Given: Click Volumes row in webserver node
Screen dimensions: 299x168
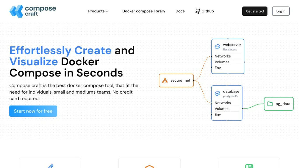Looking at the screenshot, I should 228,62.
